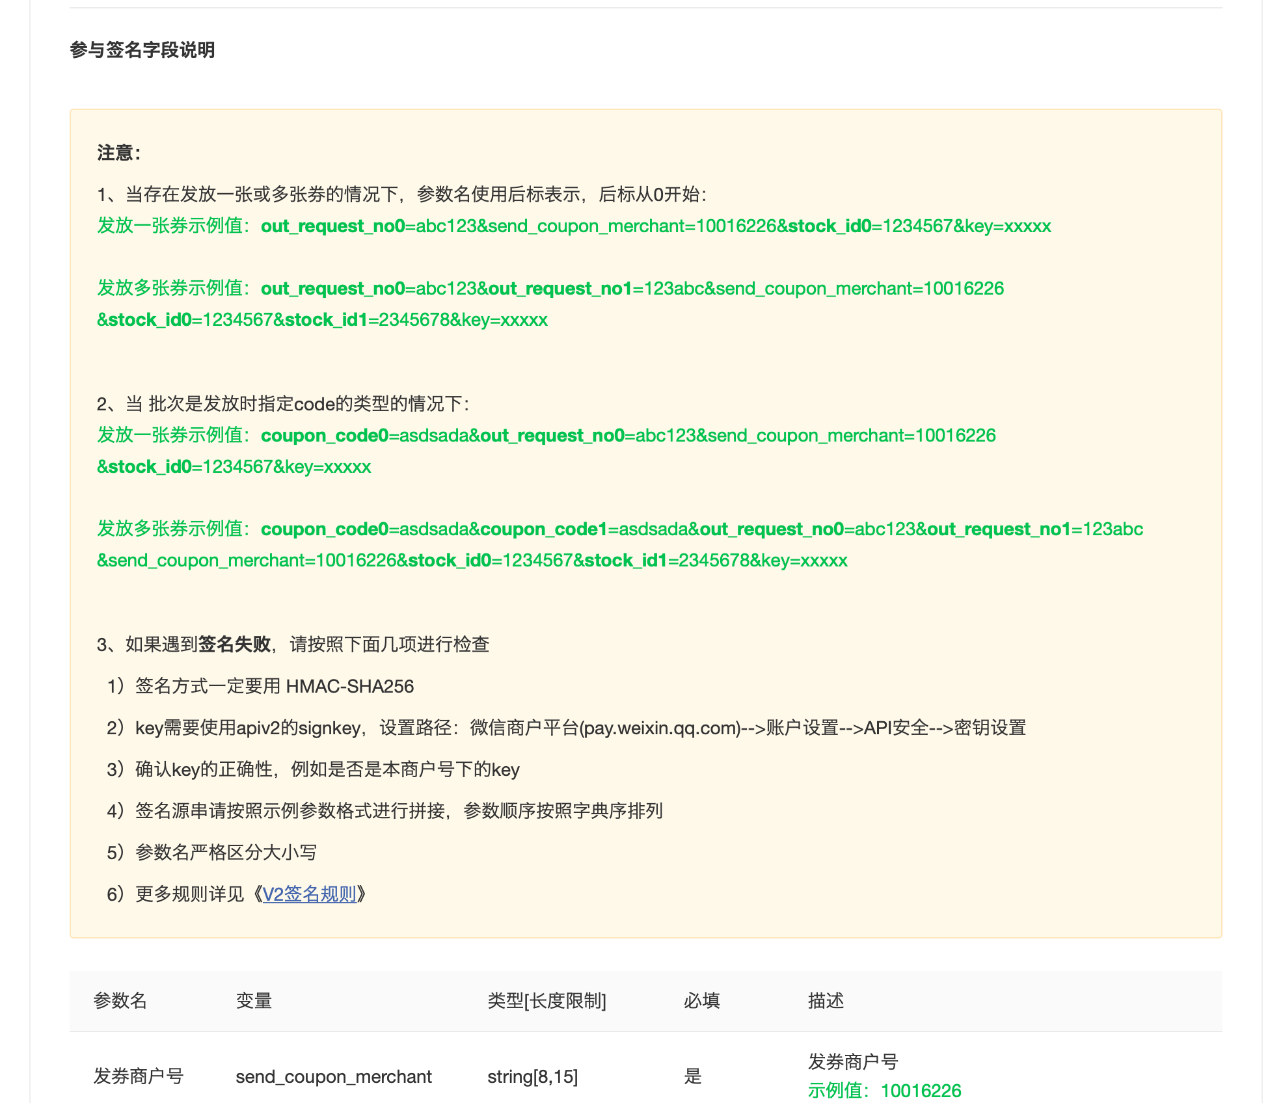Click the line 确认key的正确性

click(x=314, y=769)
